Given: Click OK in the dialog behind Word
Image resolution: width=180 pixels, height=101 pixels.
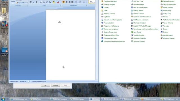Looking at the screenshot, I should pos(46,85).
